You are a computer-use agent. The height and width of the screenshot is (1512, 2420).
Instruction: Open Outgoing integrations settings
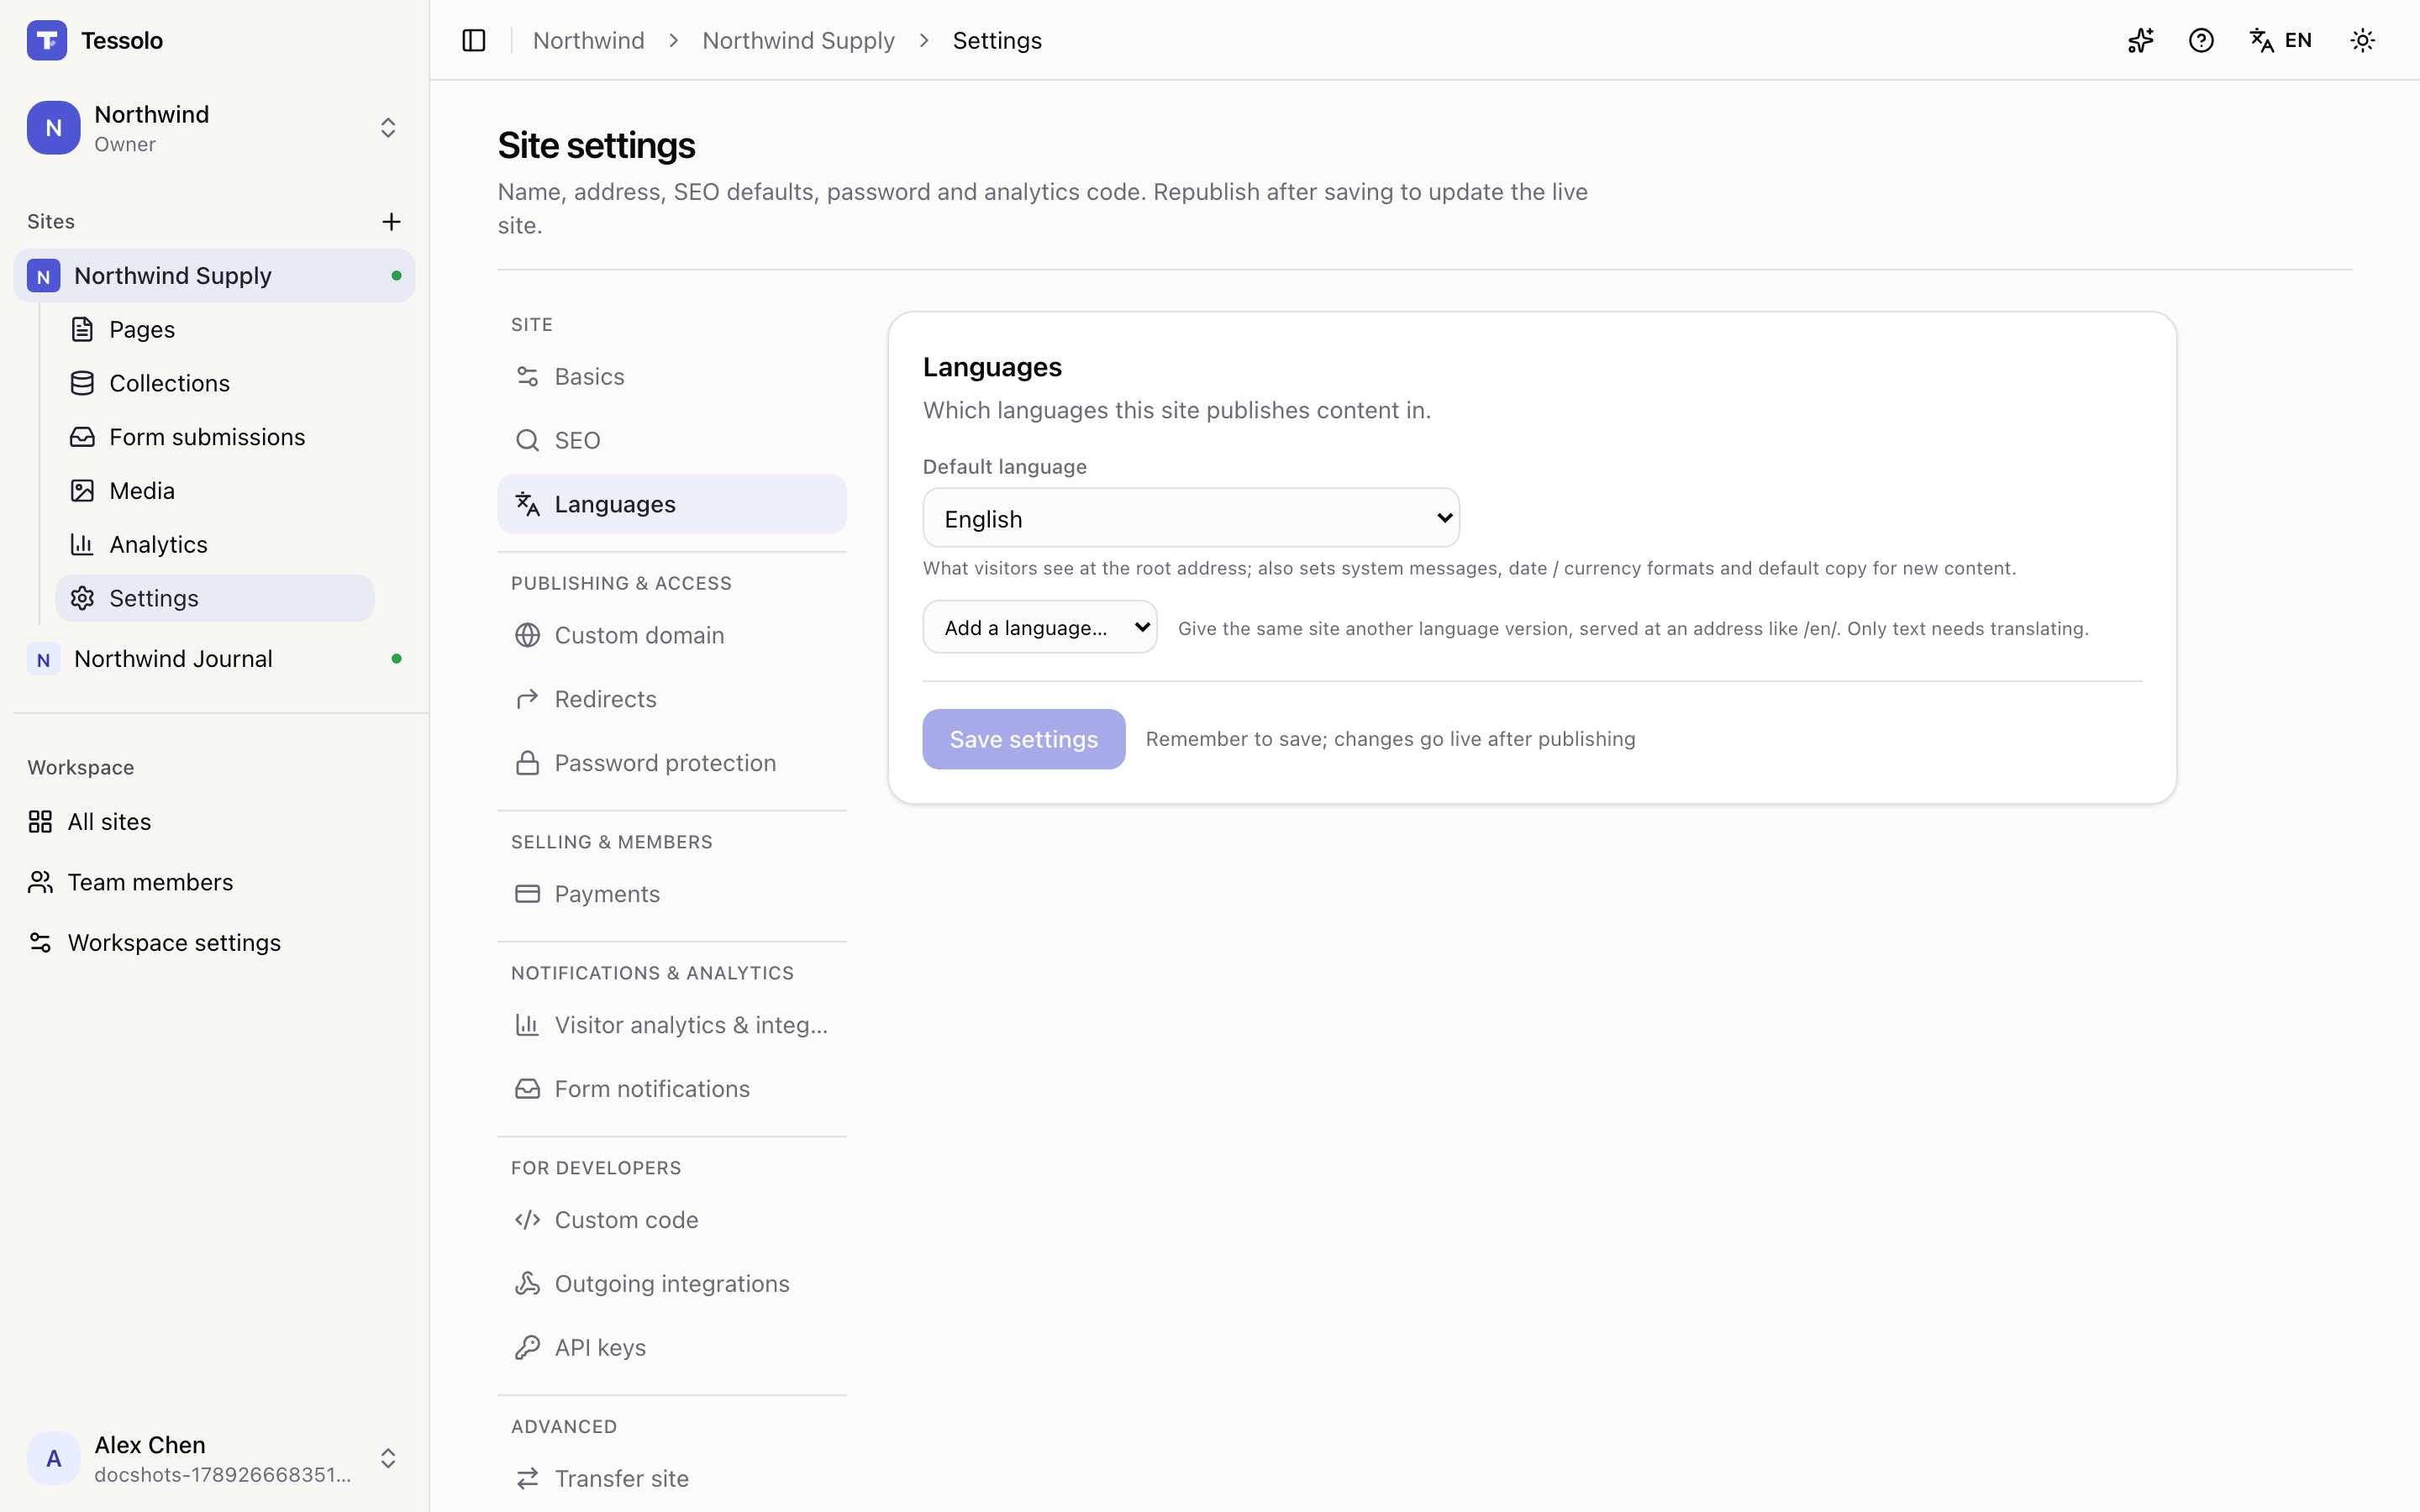click(672, 1284)
